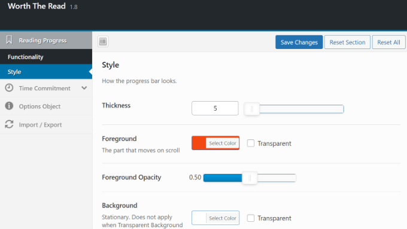
Task: Toggle the expand-all sections icon
Action: pyautogui.click(x=103, y=41)
